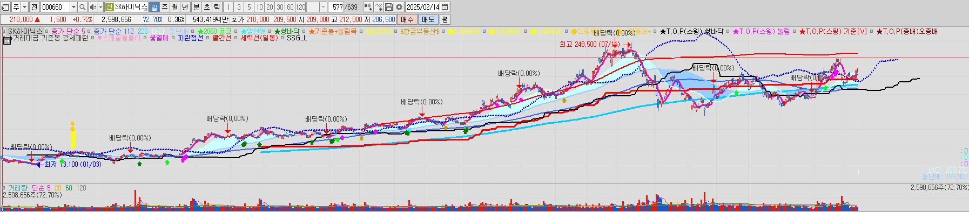Expand dropdown arrow beside speaker icon
Screen dimensions: 969x212
pos(100,7)
